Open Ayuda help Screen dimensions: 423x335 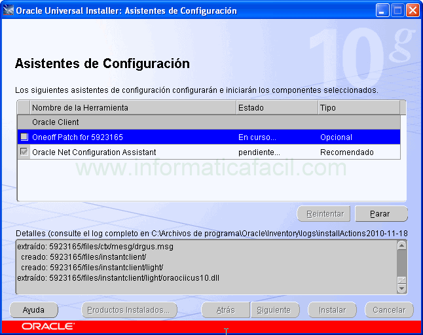click(33, 310)
